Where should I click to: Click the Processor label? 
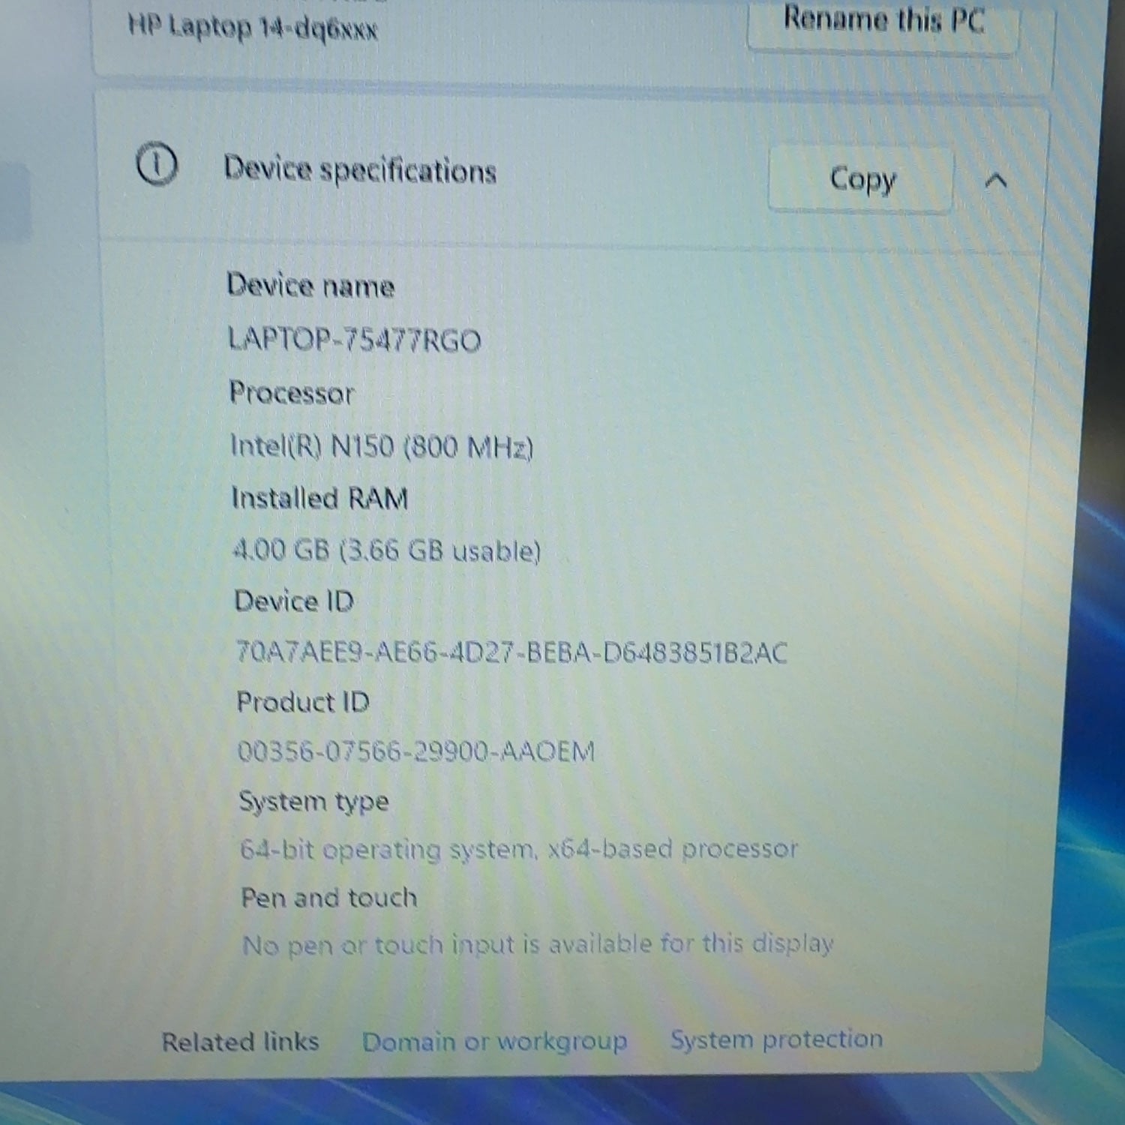(291, 393)
